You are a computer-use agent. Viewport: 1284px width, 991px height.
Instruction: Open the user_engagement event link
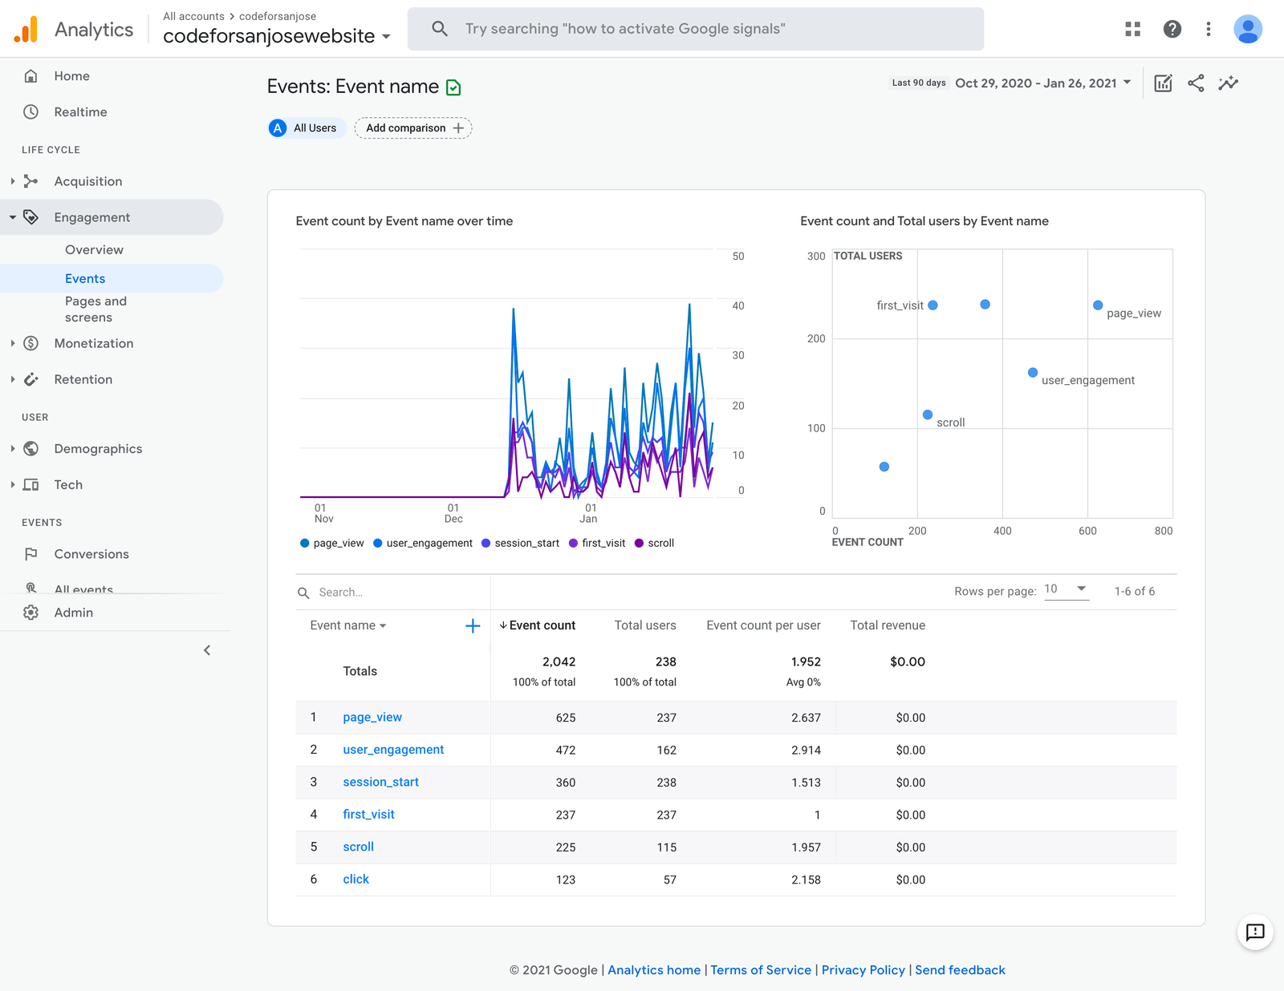[393, 750]
